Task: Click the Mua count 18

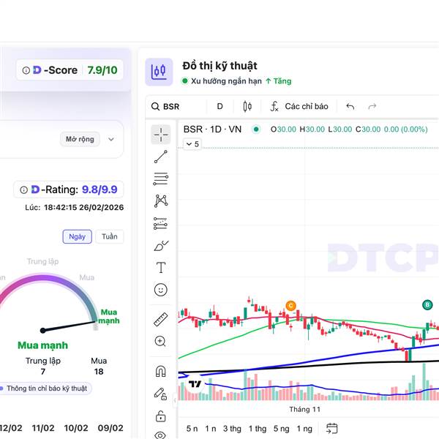Action: (x=99, y=372)
